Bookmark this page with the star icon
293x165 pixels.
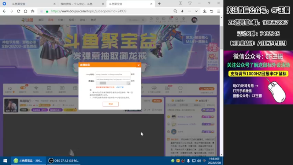coord(33,11)
